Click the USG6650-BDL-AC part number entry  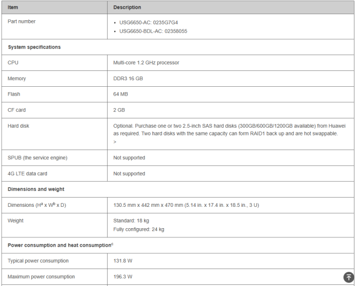tap(153, 31)
